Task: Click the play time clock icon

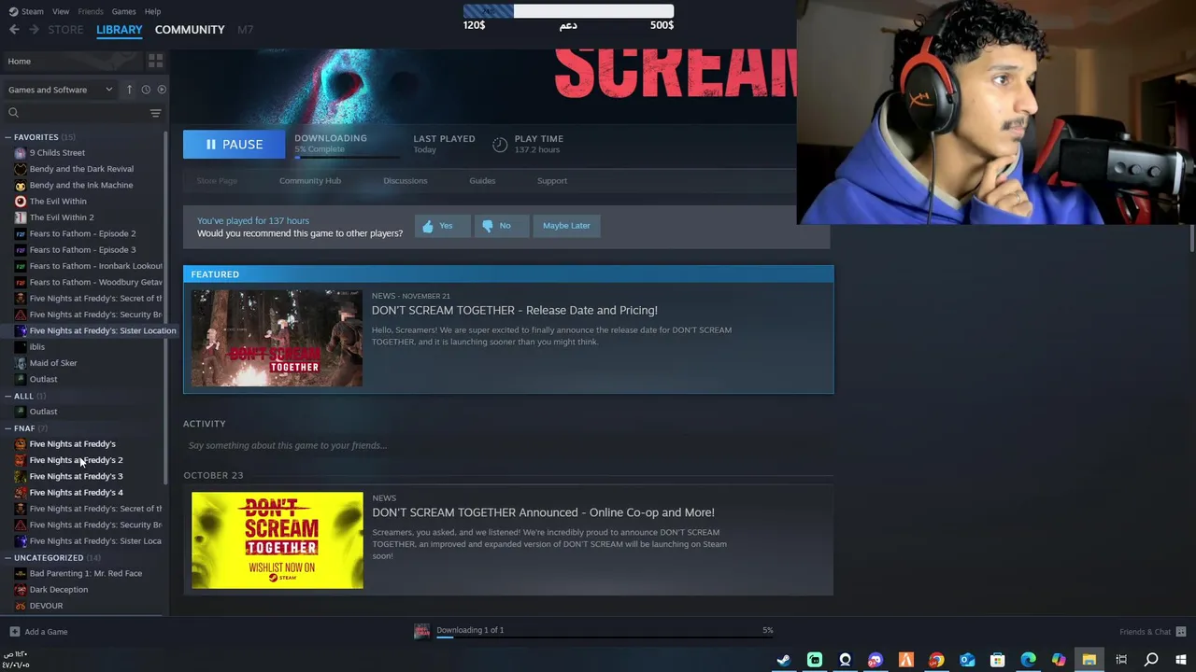Action: 500,144
